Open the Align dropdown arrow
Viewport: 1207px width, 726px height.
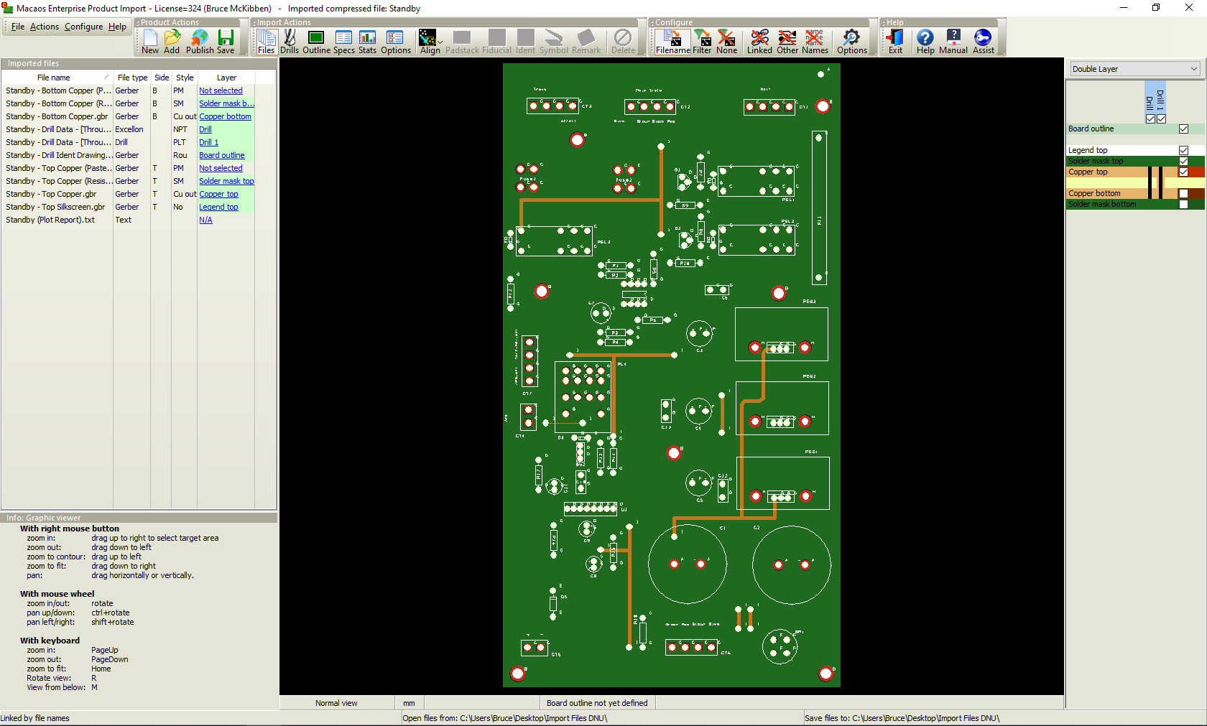tap(441, 42)
